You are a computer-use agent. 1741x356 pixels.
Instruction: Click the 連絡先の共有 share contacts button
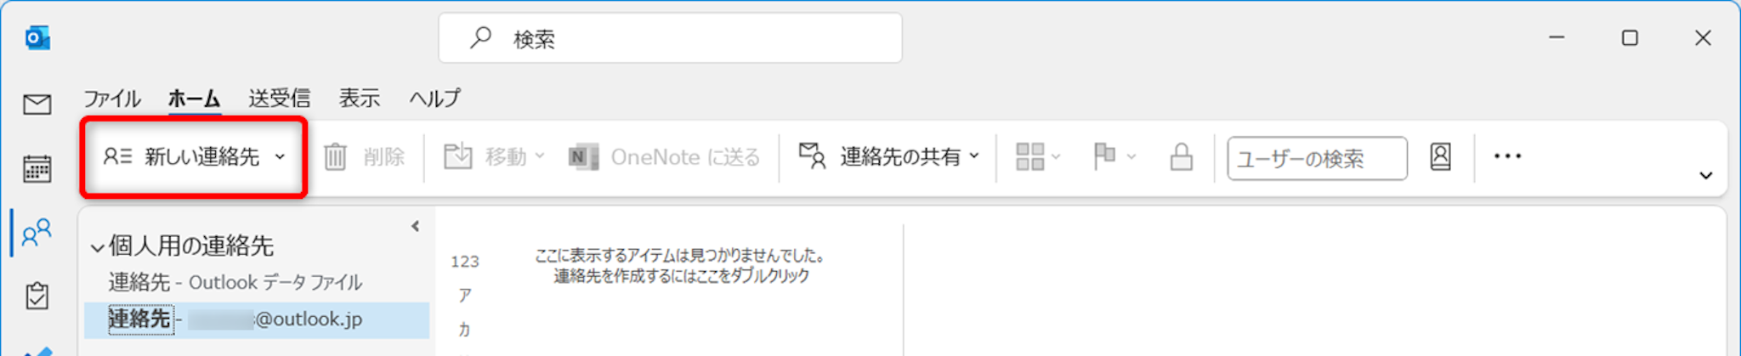tap(889, 156)
